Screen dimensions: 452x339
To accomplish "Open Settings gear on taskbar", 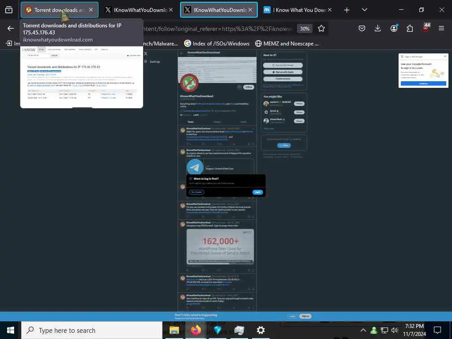I will point(260,330).
